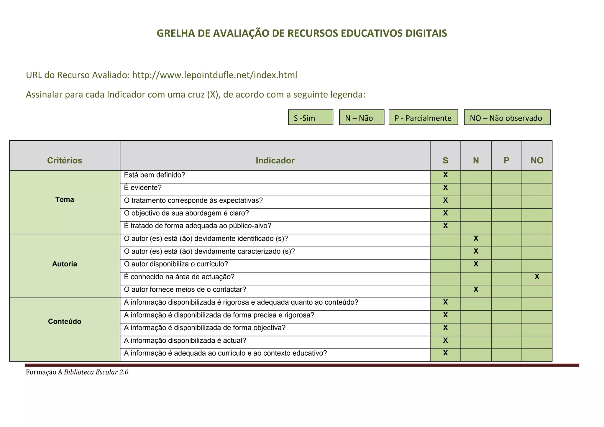604x427 pixels.
Task: Click the resource URL lepointdufle.net link
Action: (214, 75)
